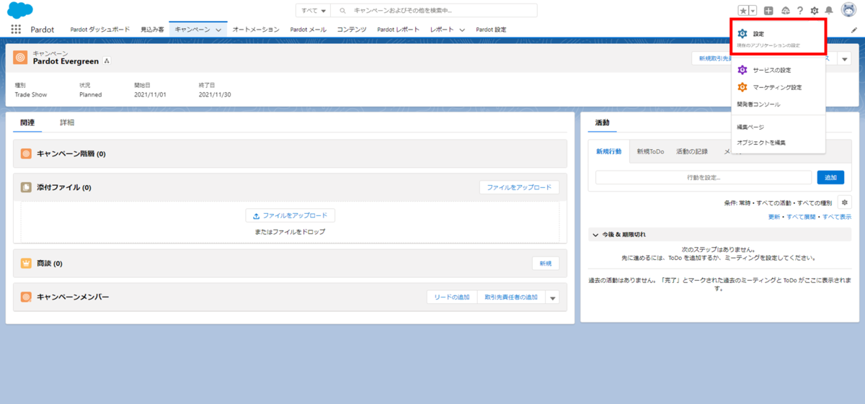Open キャンペーンメンバー actions dropdown arrow

(x=552, y=297)
